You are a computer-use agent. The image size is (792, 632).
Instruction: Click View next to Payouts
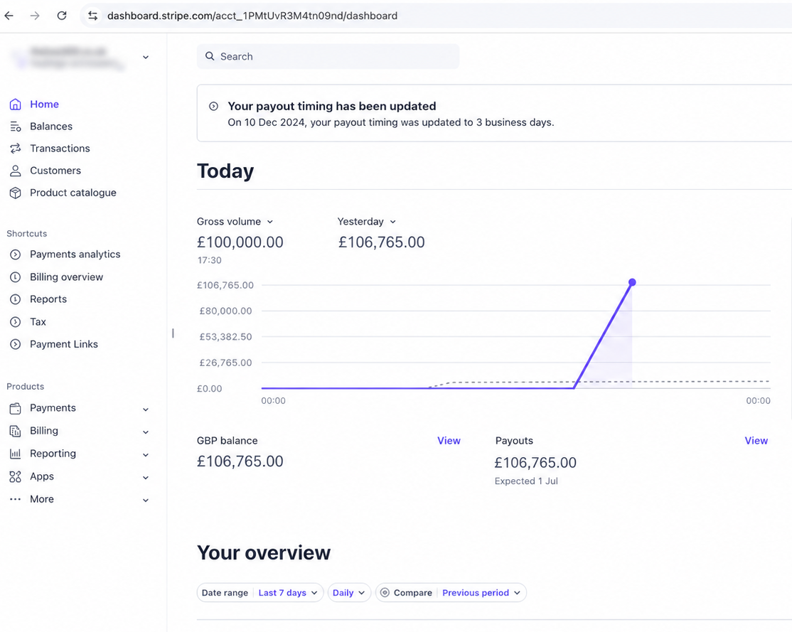tap(756, 441)
